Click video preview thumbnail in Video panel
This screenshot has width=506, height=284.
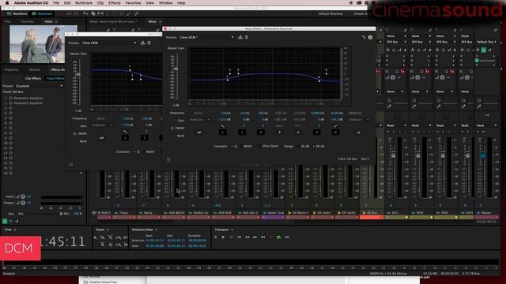point(43,44)
